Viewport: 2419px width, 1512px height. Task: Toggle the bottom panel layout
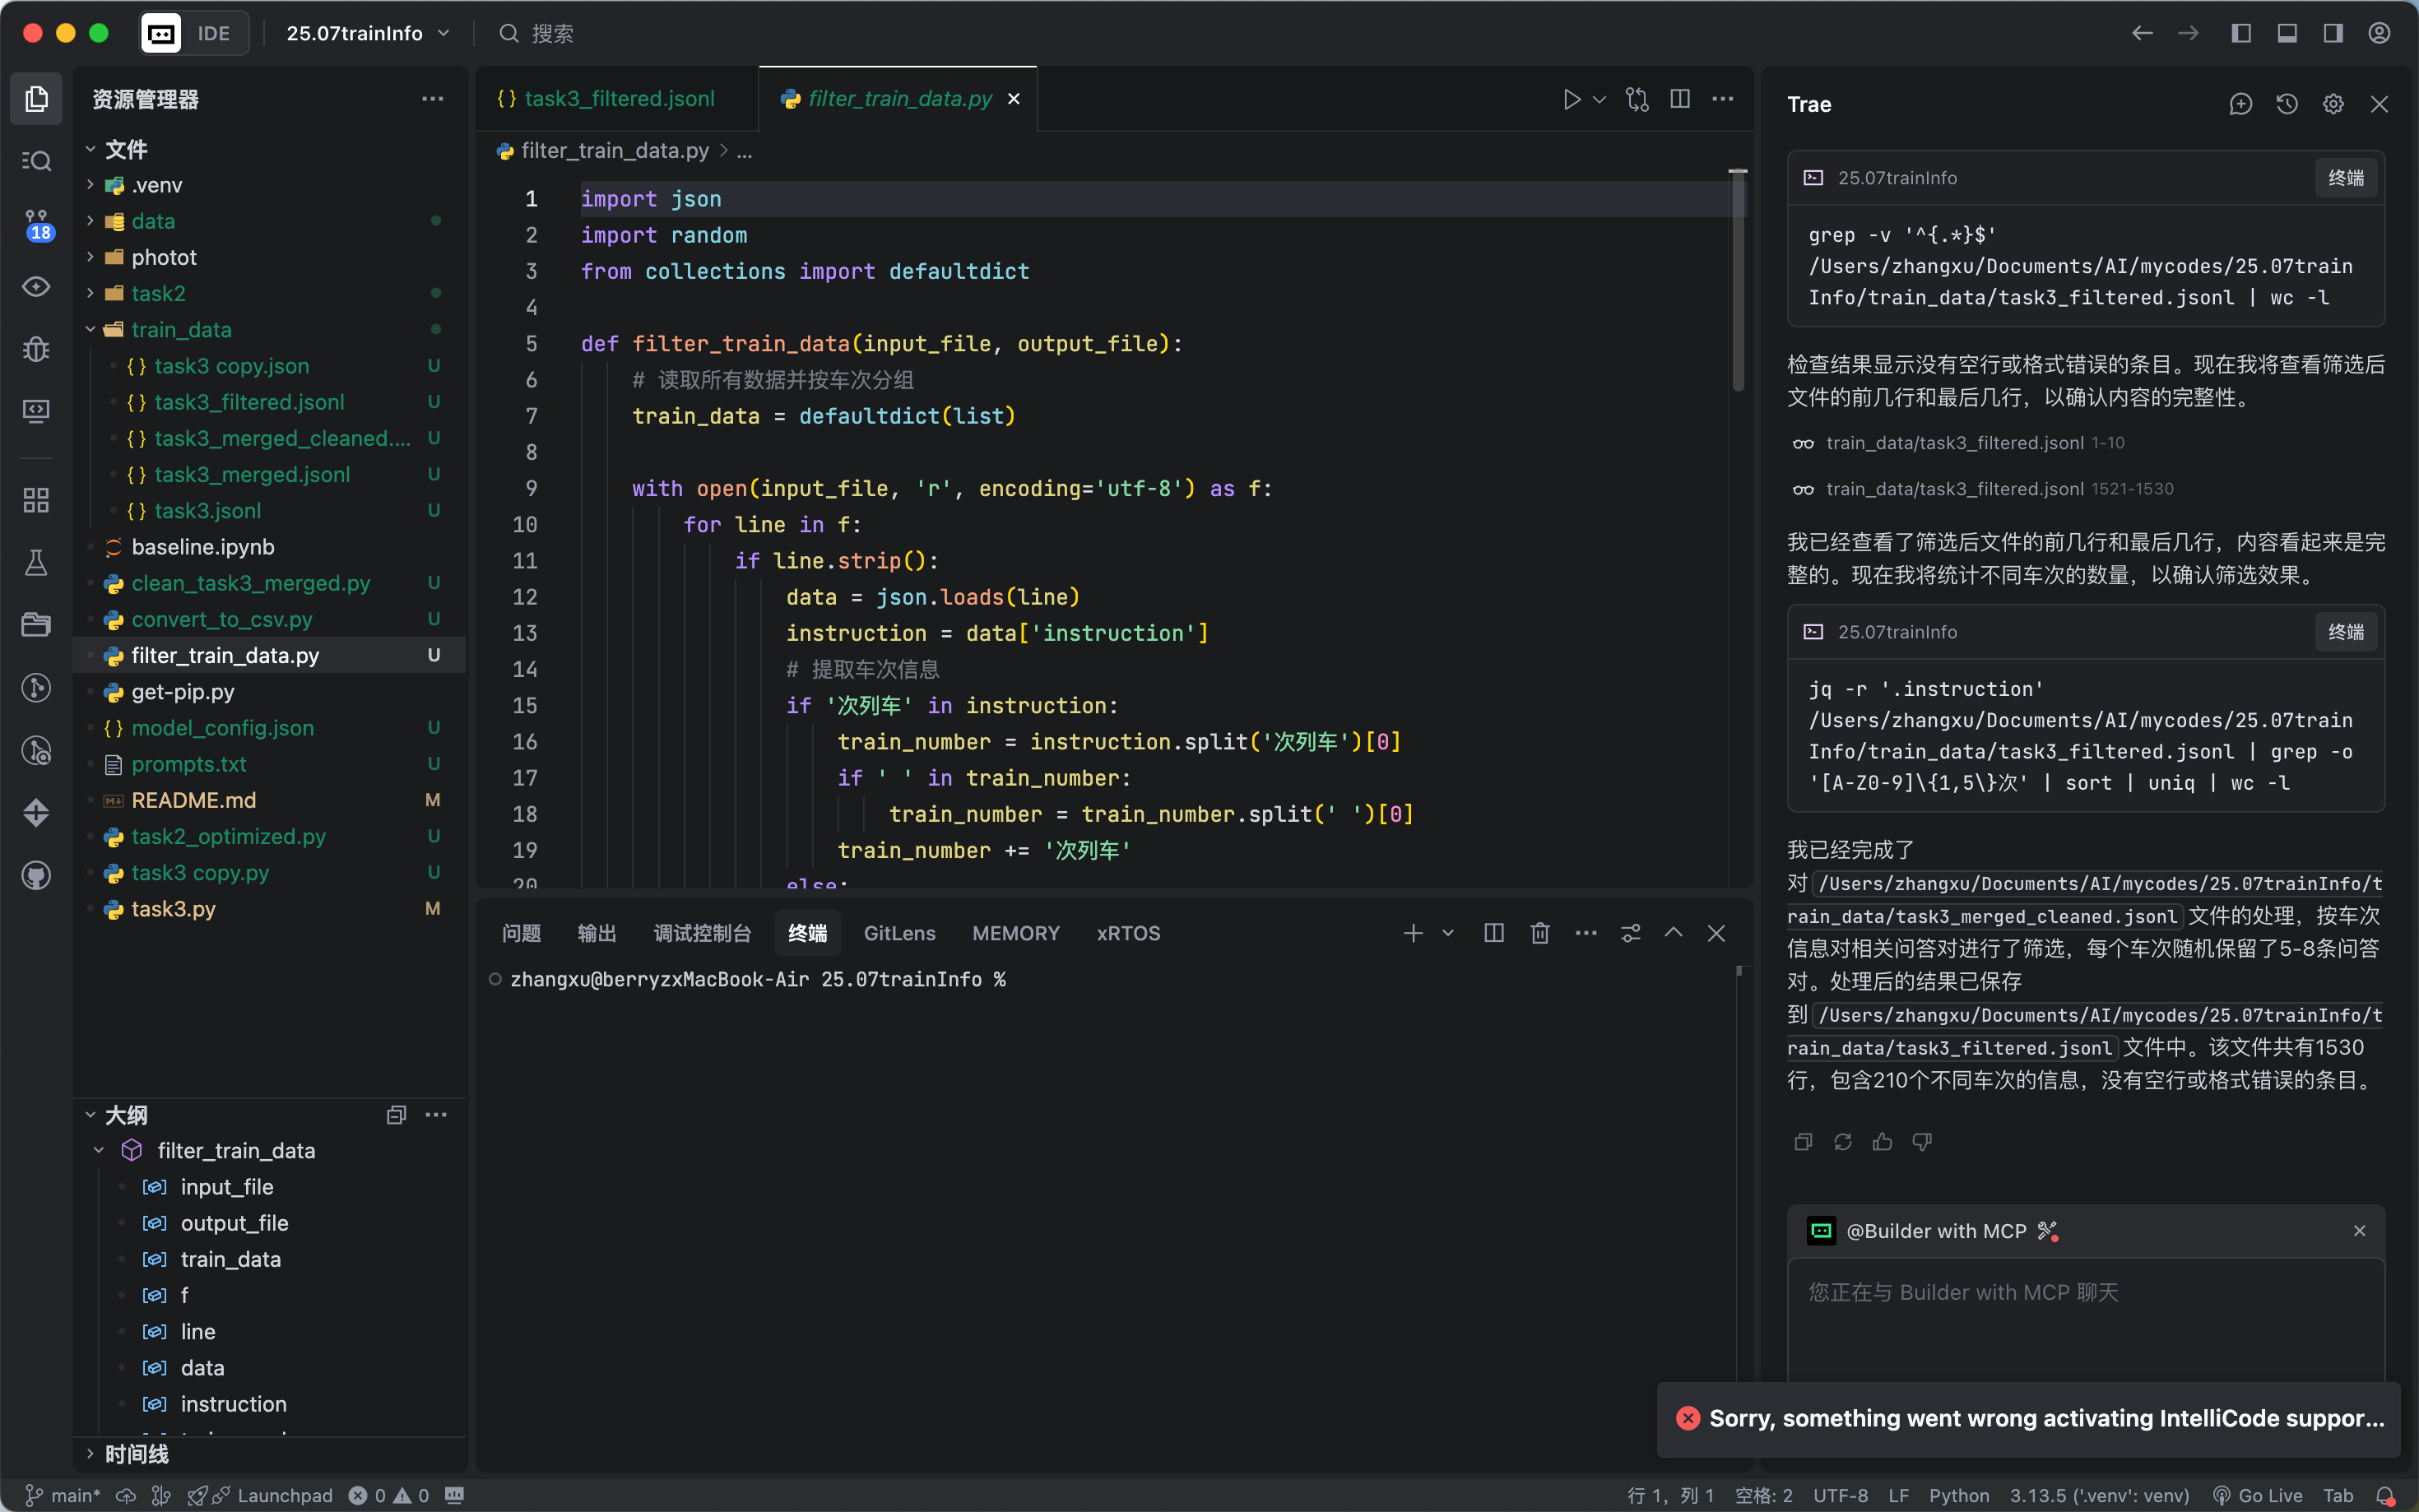click(2287, 33)
